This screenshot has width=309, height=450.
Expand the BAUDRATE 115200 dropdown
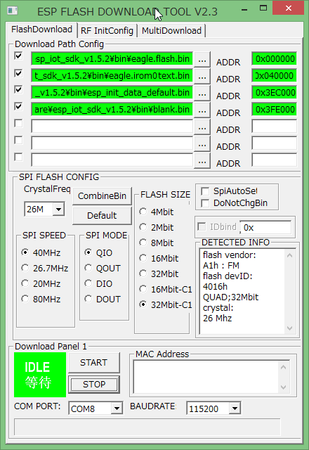click(x=235, y=408)
